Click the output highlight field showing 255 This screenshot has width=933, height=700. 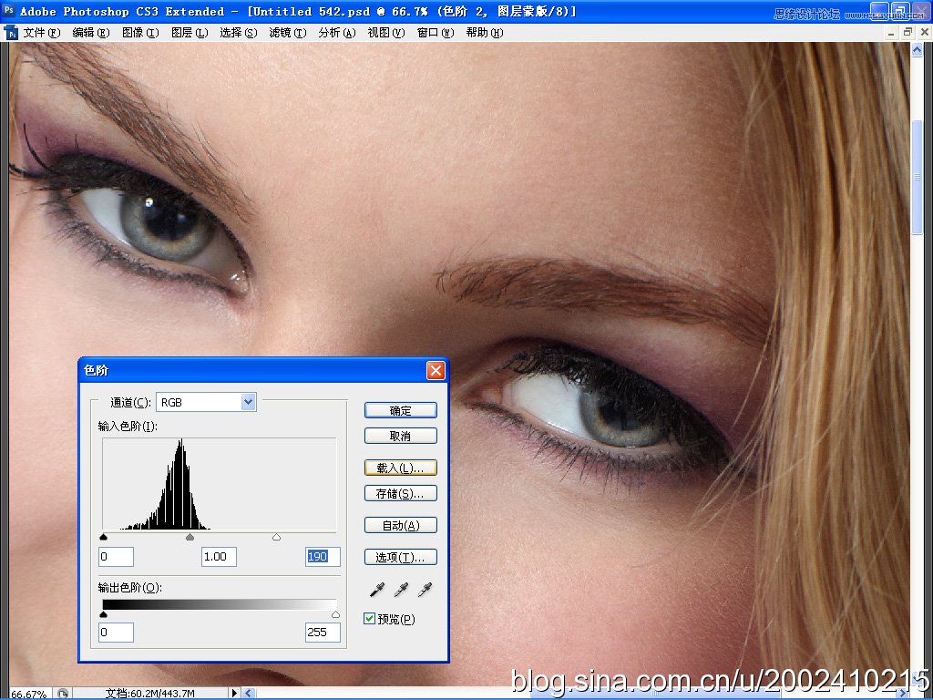tap(323, 633)
